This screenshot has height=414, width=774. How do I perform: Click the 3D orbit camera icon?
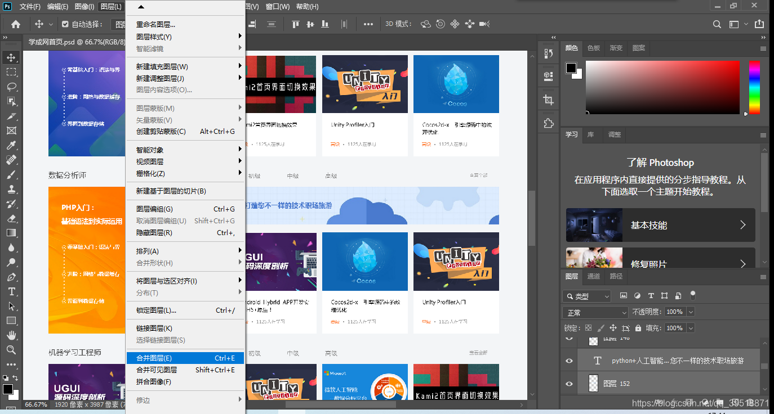426,24
